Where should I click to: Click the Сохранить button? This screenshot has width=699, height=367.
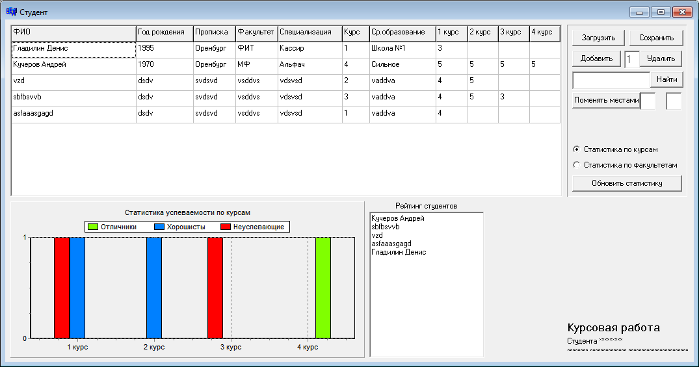pyautogui.click(x=656, y=38)
